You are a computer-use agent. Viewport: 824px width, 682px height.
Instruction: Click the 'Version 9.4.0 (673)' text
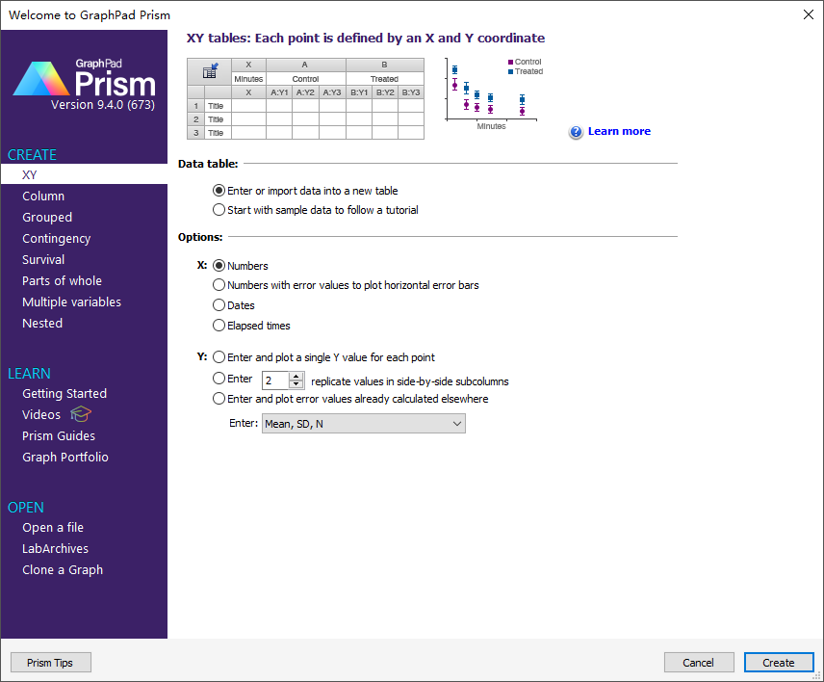pyautogui.click(x=103, y=105)
